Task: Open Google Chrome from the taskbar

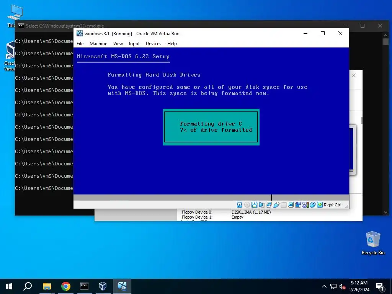Action: [x=65, y=286]
